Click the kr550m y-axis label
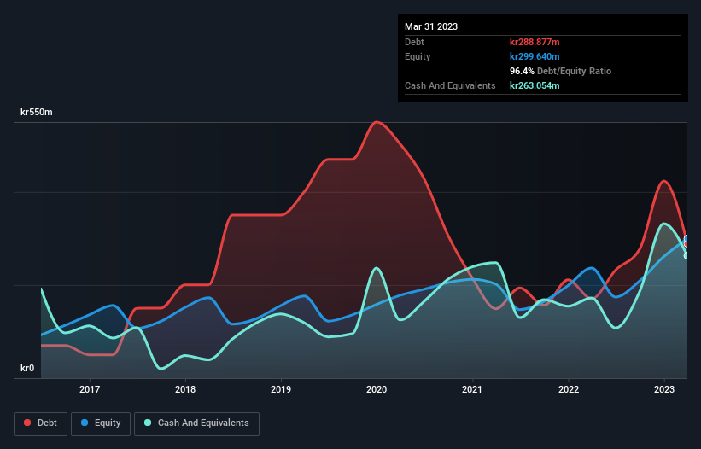 [x=36, y=112]
